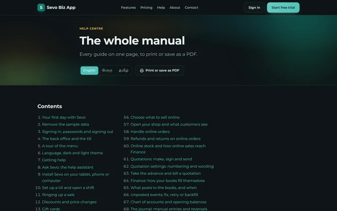Open 'Language, dark and light theme'
Image resolution: width=337 pixels, height=211 pixels.
72,153
